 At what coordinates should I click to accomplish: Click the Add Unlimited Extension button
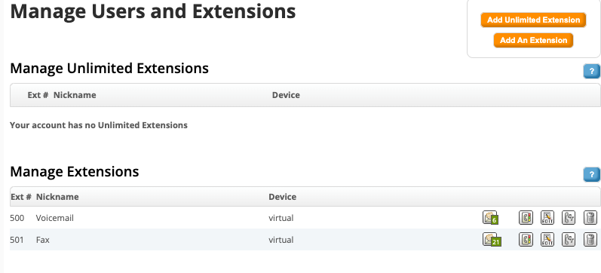click(x=534, y=20)
